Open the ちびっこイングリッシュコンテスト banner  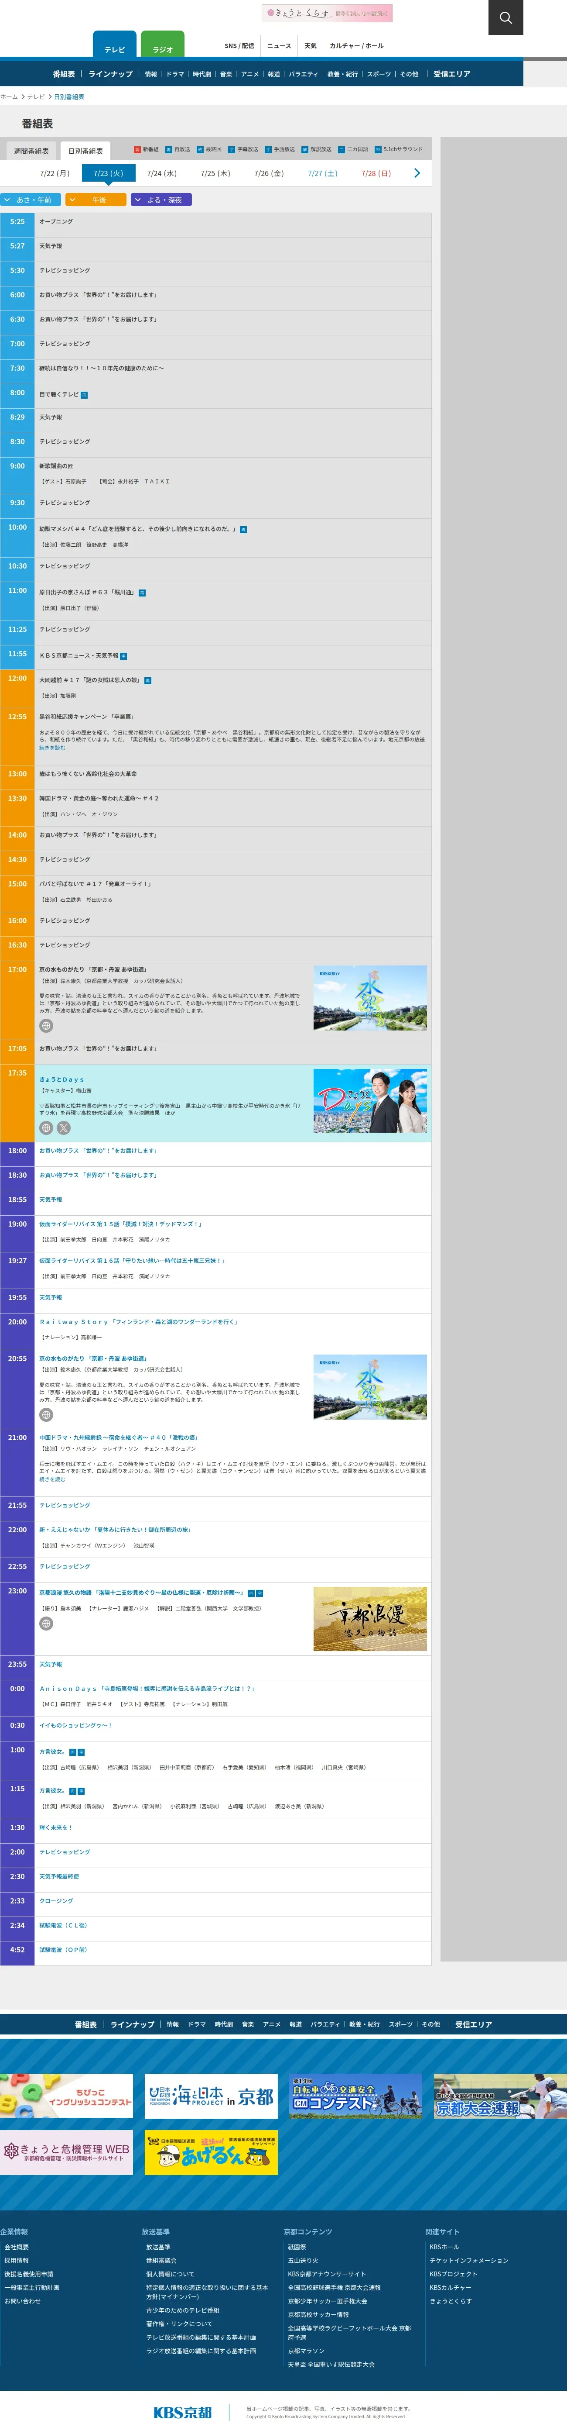click(x=66, y=2096)
